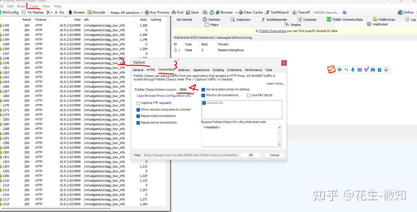Click the Replay toolbar icon
The width and height of the screenshot is (417, 212).
[x=36, y=12]
